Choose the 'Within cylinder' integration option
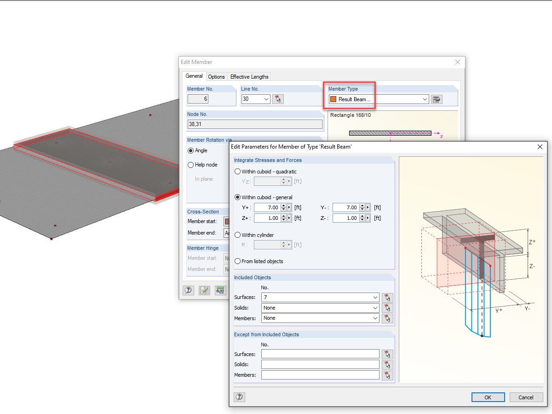 tap(237, 235)
